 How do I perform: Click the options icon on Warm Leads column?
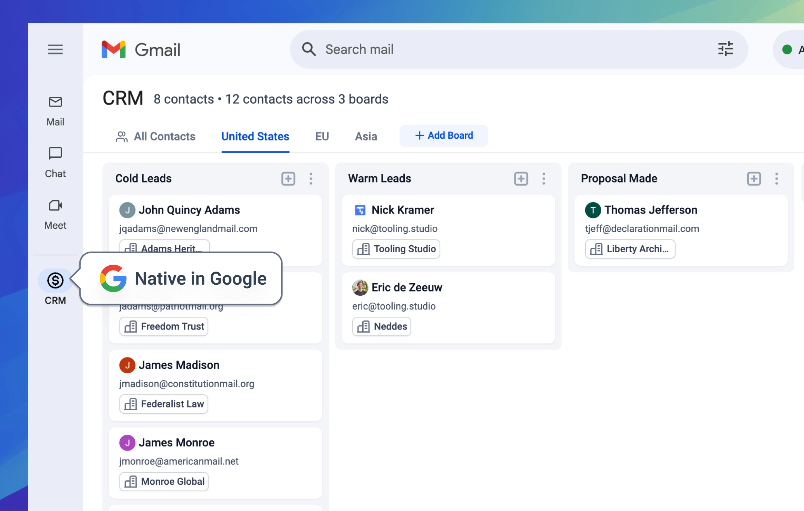(544, 178)
